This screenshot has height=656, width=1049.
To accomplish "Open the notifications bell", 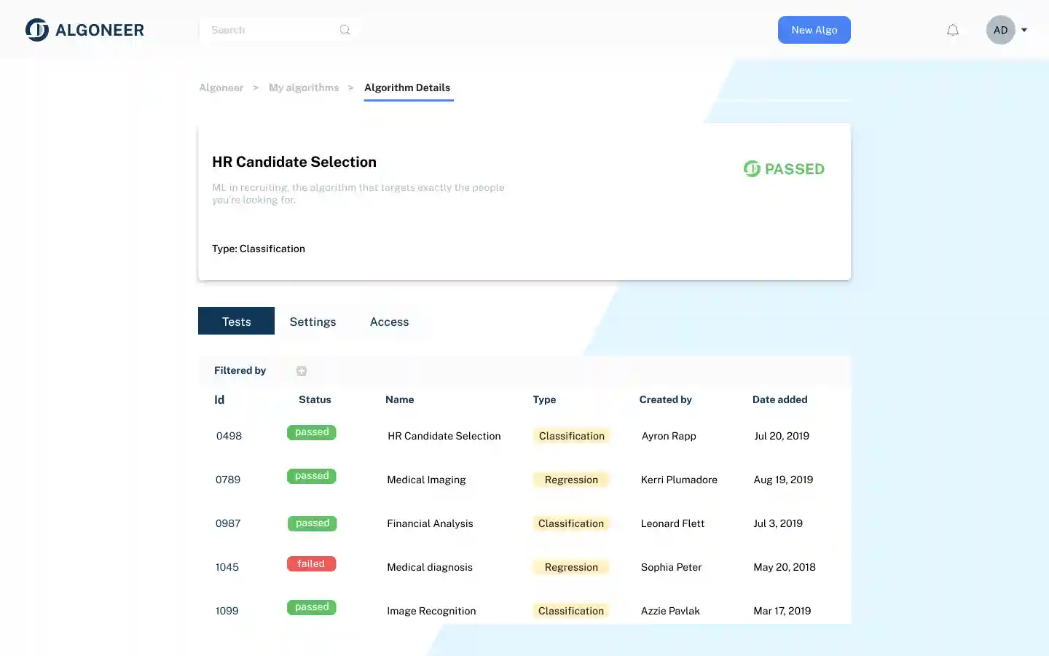I will [x=953, y=30].
